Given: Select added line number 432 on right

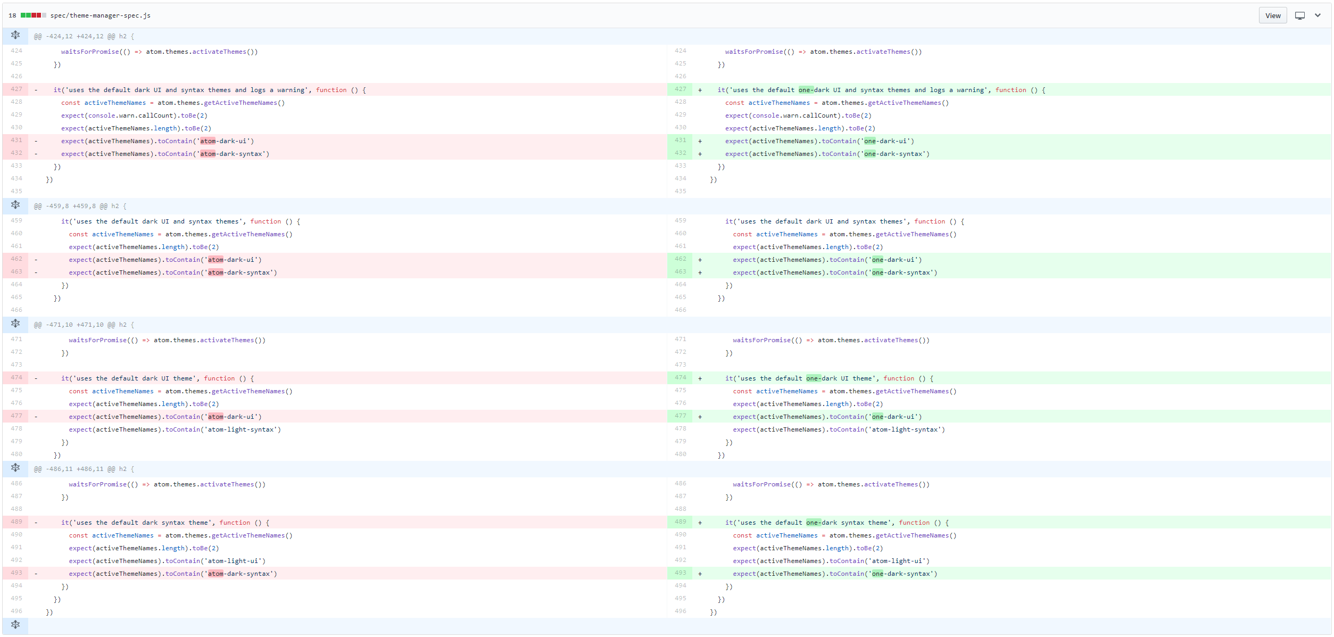Looking at the screenshot, I should [x=681, y=153].
